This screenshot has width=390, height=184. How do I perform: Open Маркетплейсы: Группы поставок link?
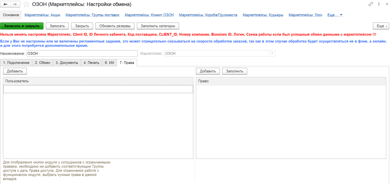(x=93, y=15)
